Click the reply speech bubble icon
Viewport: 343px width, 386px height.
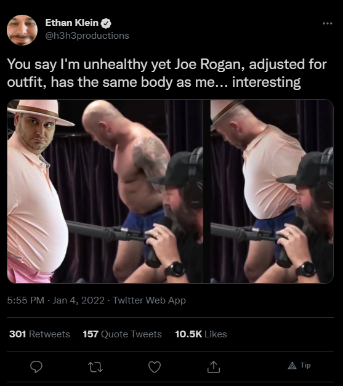pyautogui.click(x=36, y=367)
